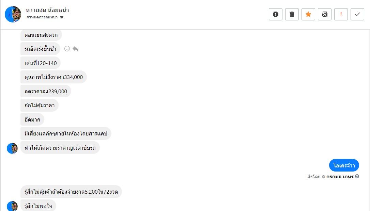The height and width of the screenshot is (211, 370).
Task: Click the help icon beside "กรกมล เกษร"
Action: coord(357,177)
